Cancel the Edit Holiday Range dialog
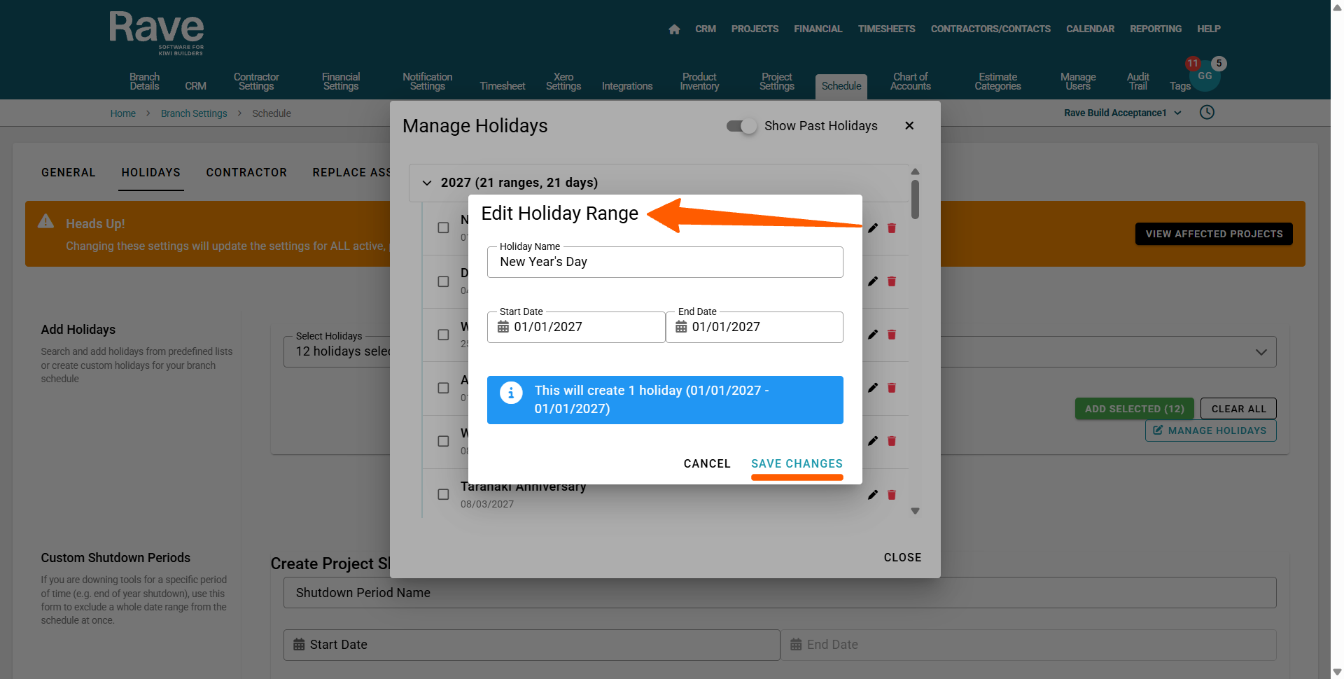Screen dimensions: 1344x679 [x=707, y=463]
